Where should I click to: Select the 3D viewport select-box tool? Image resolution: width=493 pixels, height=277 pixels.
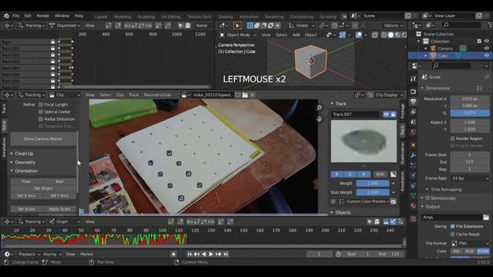pyautogui.click(x=237, y=25)
